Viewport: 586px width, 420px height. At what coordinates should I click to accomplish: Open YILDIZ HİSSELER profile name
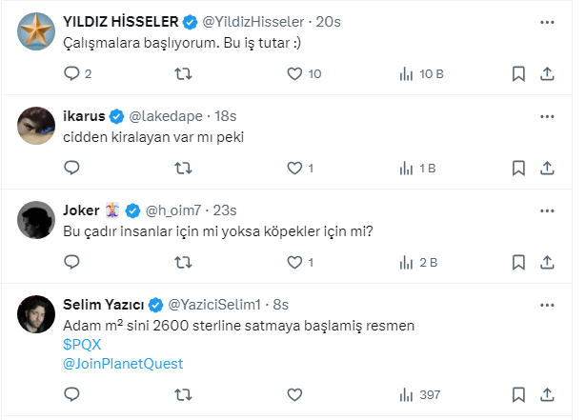coord(121,21)
